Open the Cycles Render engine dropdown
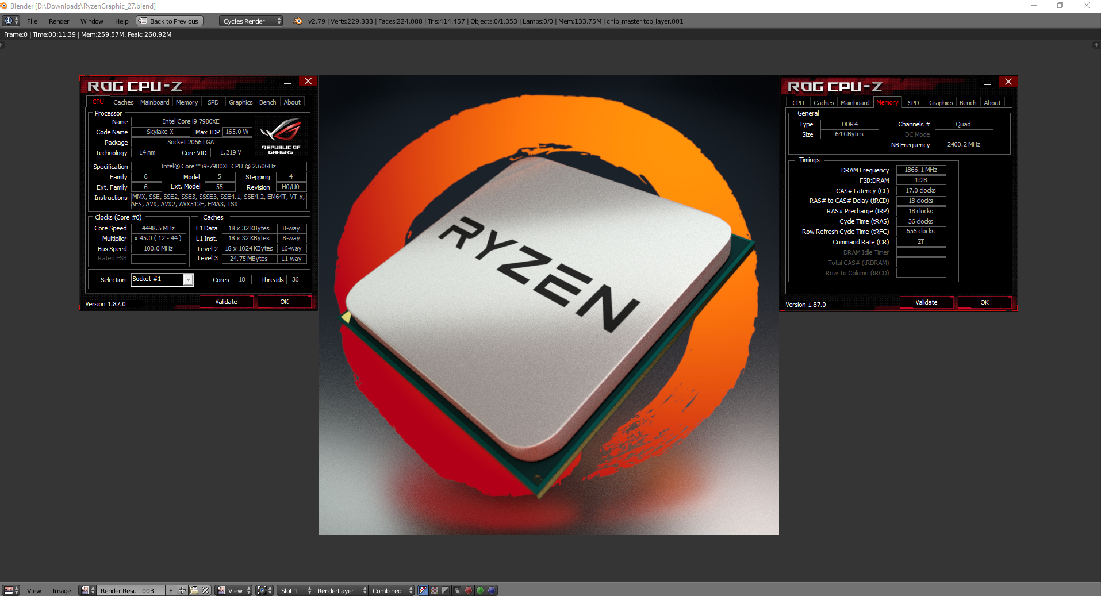1101x596 pixels. coord(251,21)
